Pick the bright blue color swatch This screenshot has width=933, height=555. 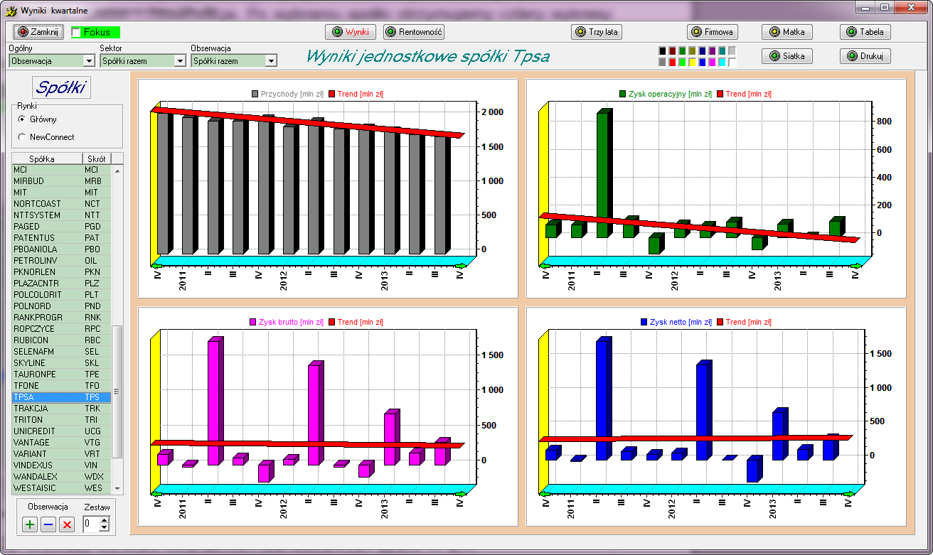[x=703, y=63]
